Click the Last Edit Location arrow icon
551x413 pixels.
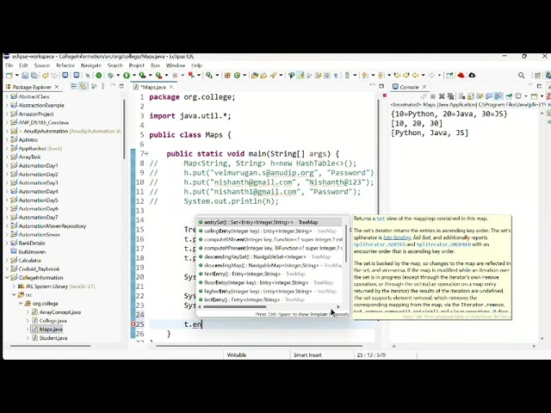tap(397, 75)
